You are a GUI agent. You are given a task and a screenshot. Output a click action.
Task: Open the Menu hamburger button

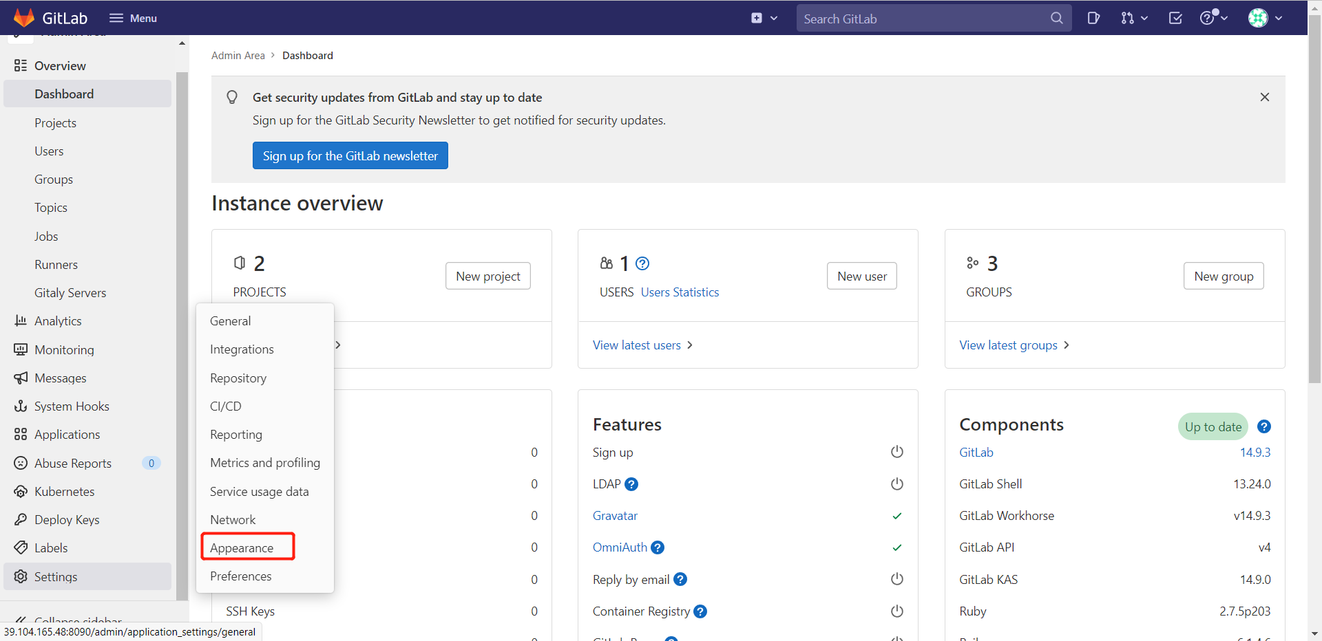pyautogui.click(x=134, y=18)
